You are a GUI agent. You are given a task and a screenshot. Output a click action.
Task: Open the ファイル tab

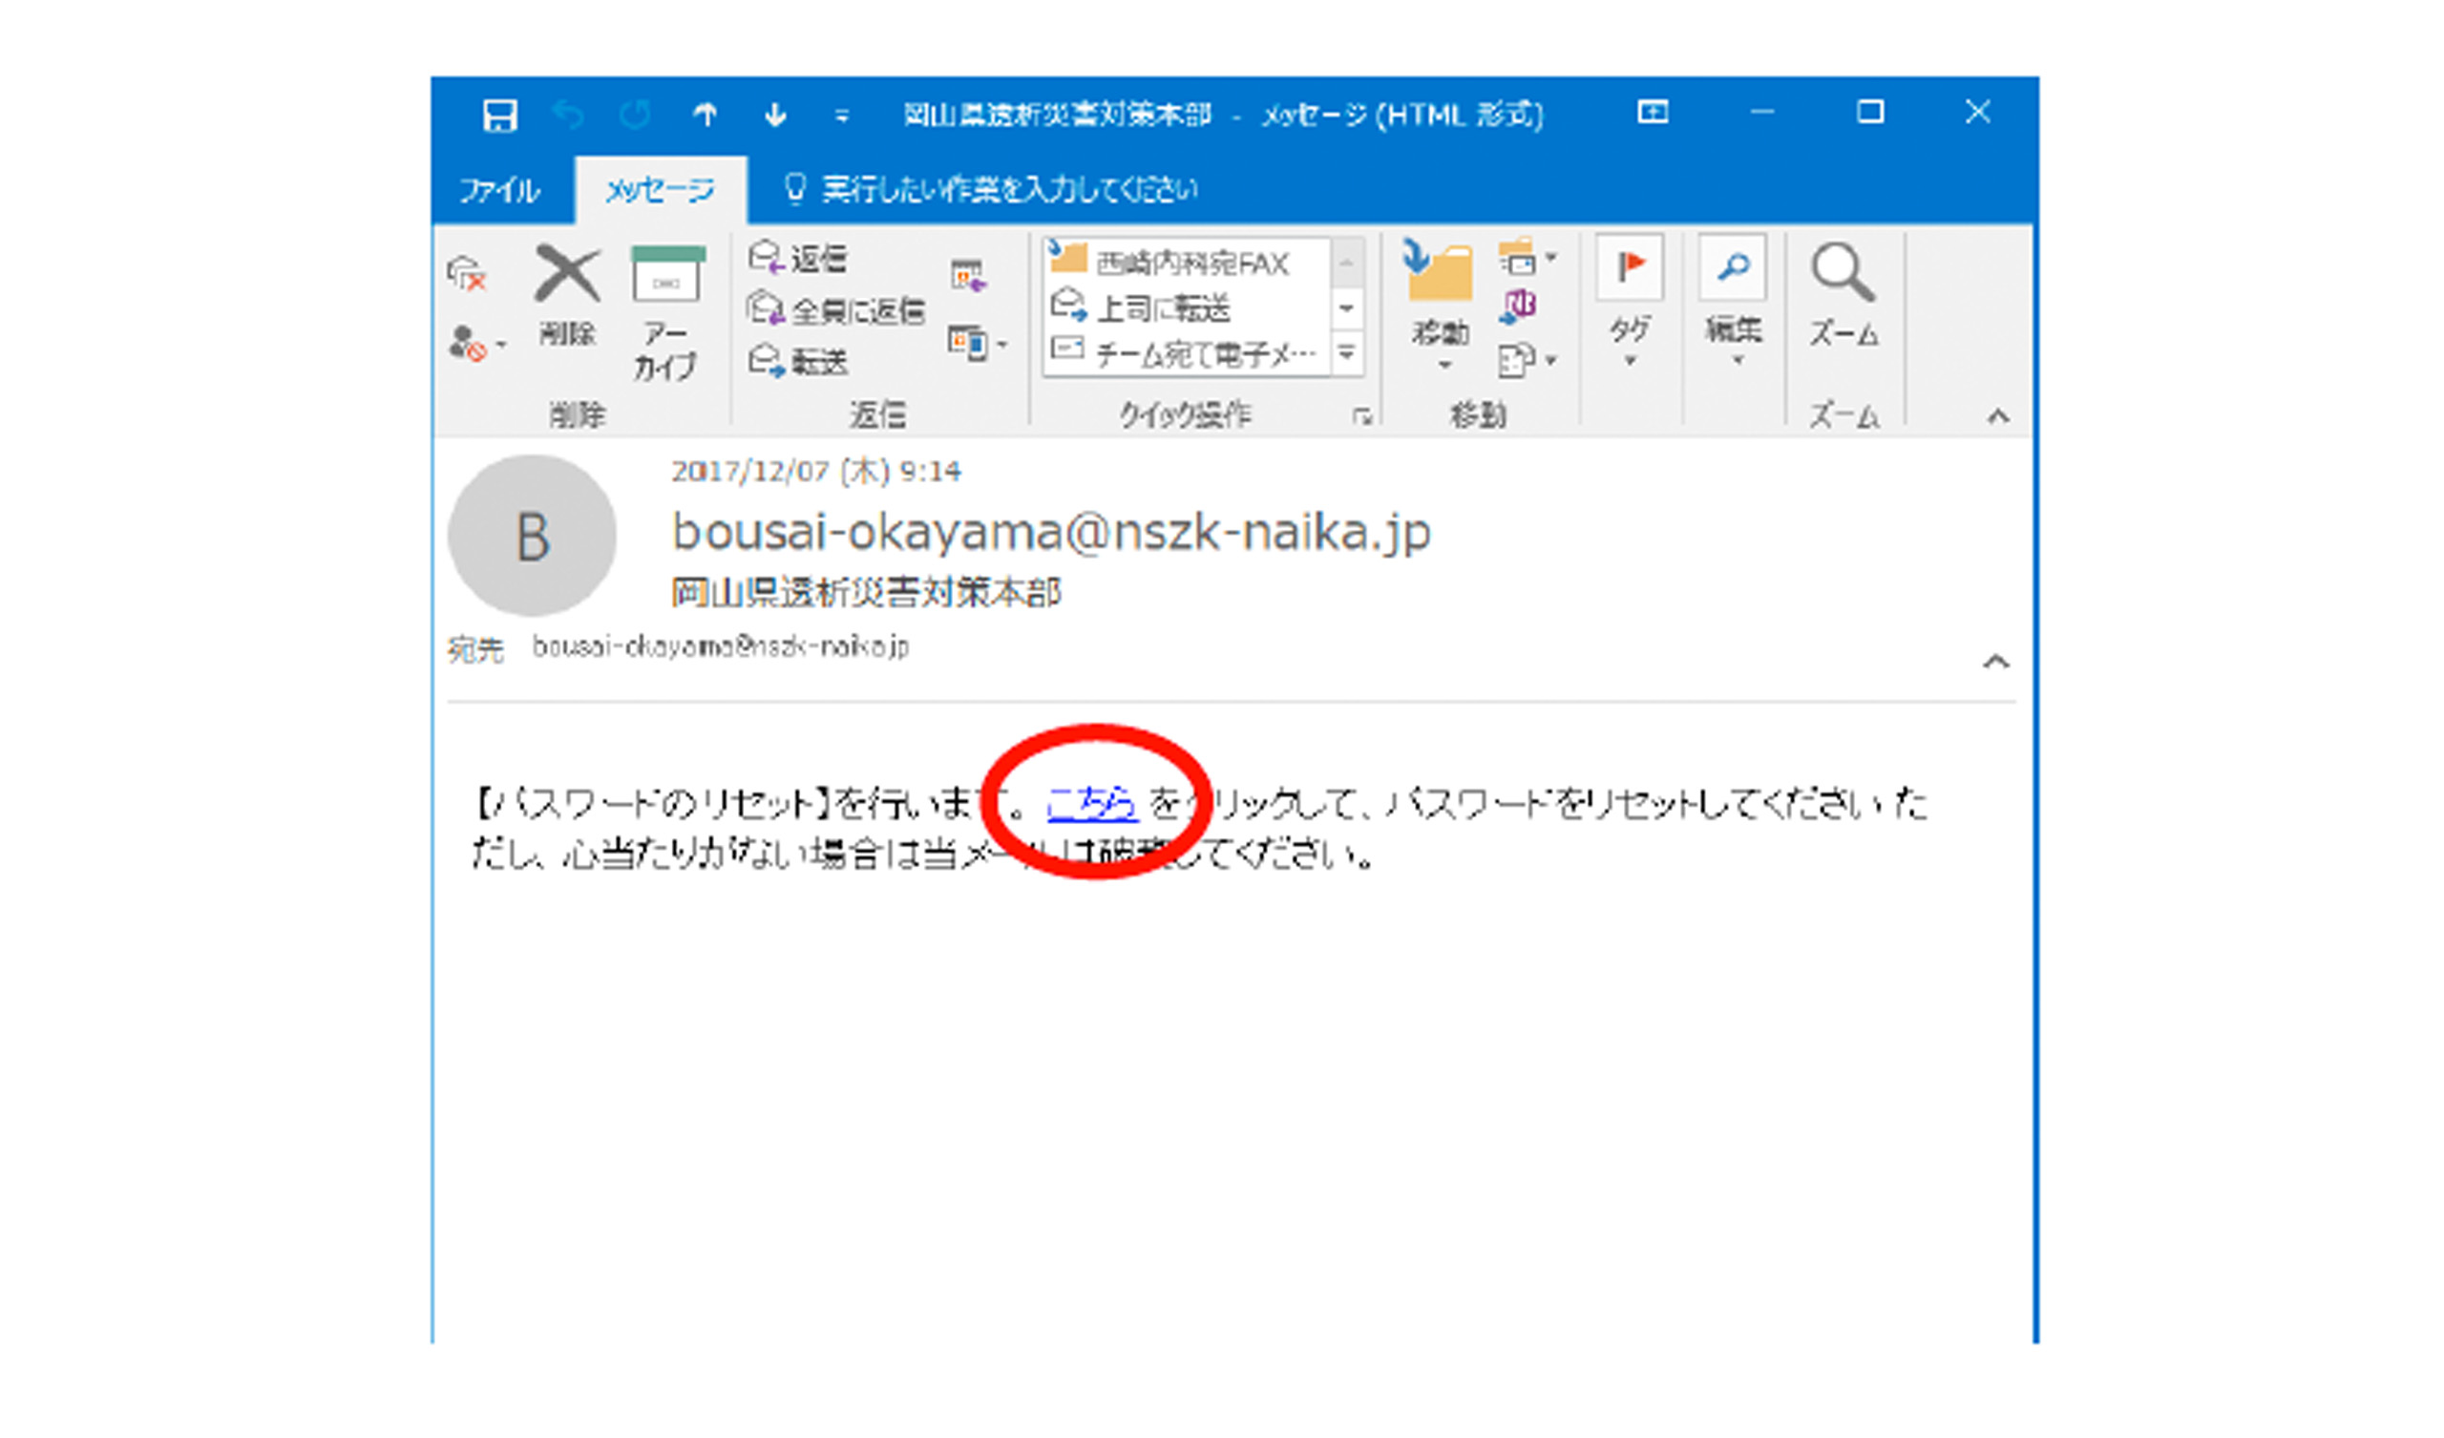pyautogui.click(x=499, y=189)
